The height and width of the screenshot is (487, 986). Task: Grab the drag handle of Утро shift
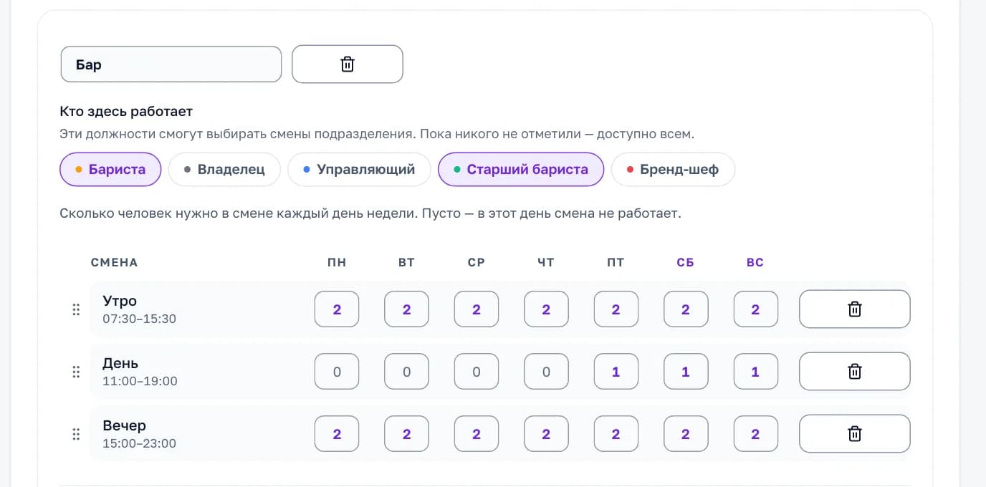click(x=76, y=309)
